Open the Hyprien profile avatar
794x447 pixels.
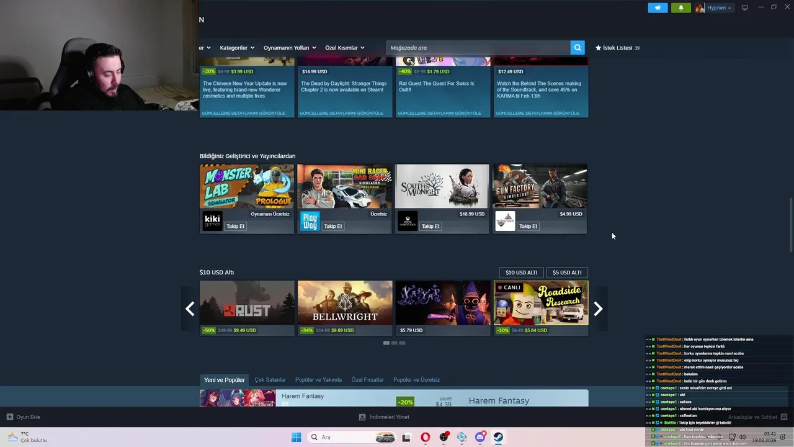coord(700,7)
